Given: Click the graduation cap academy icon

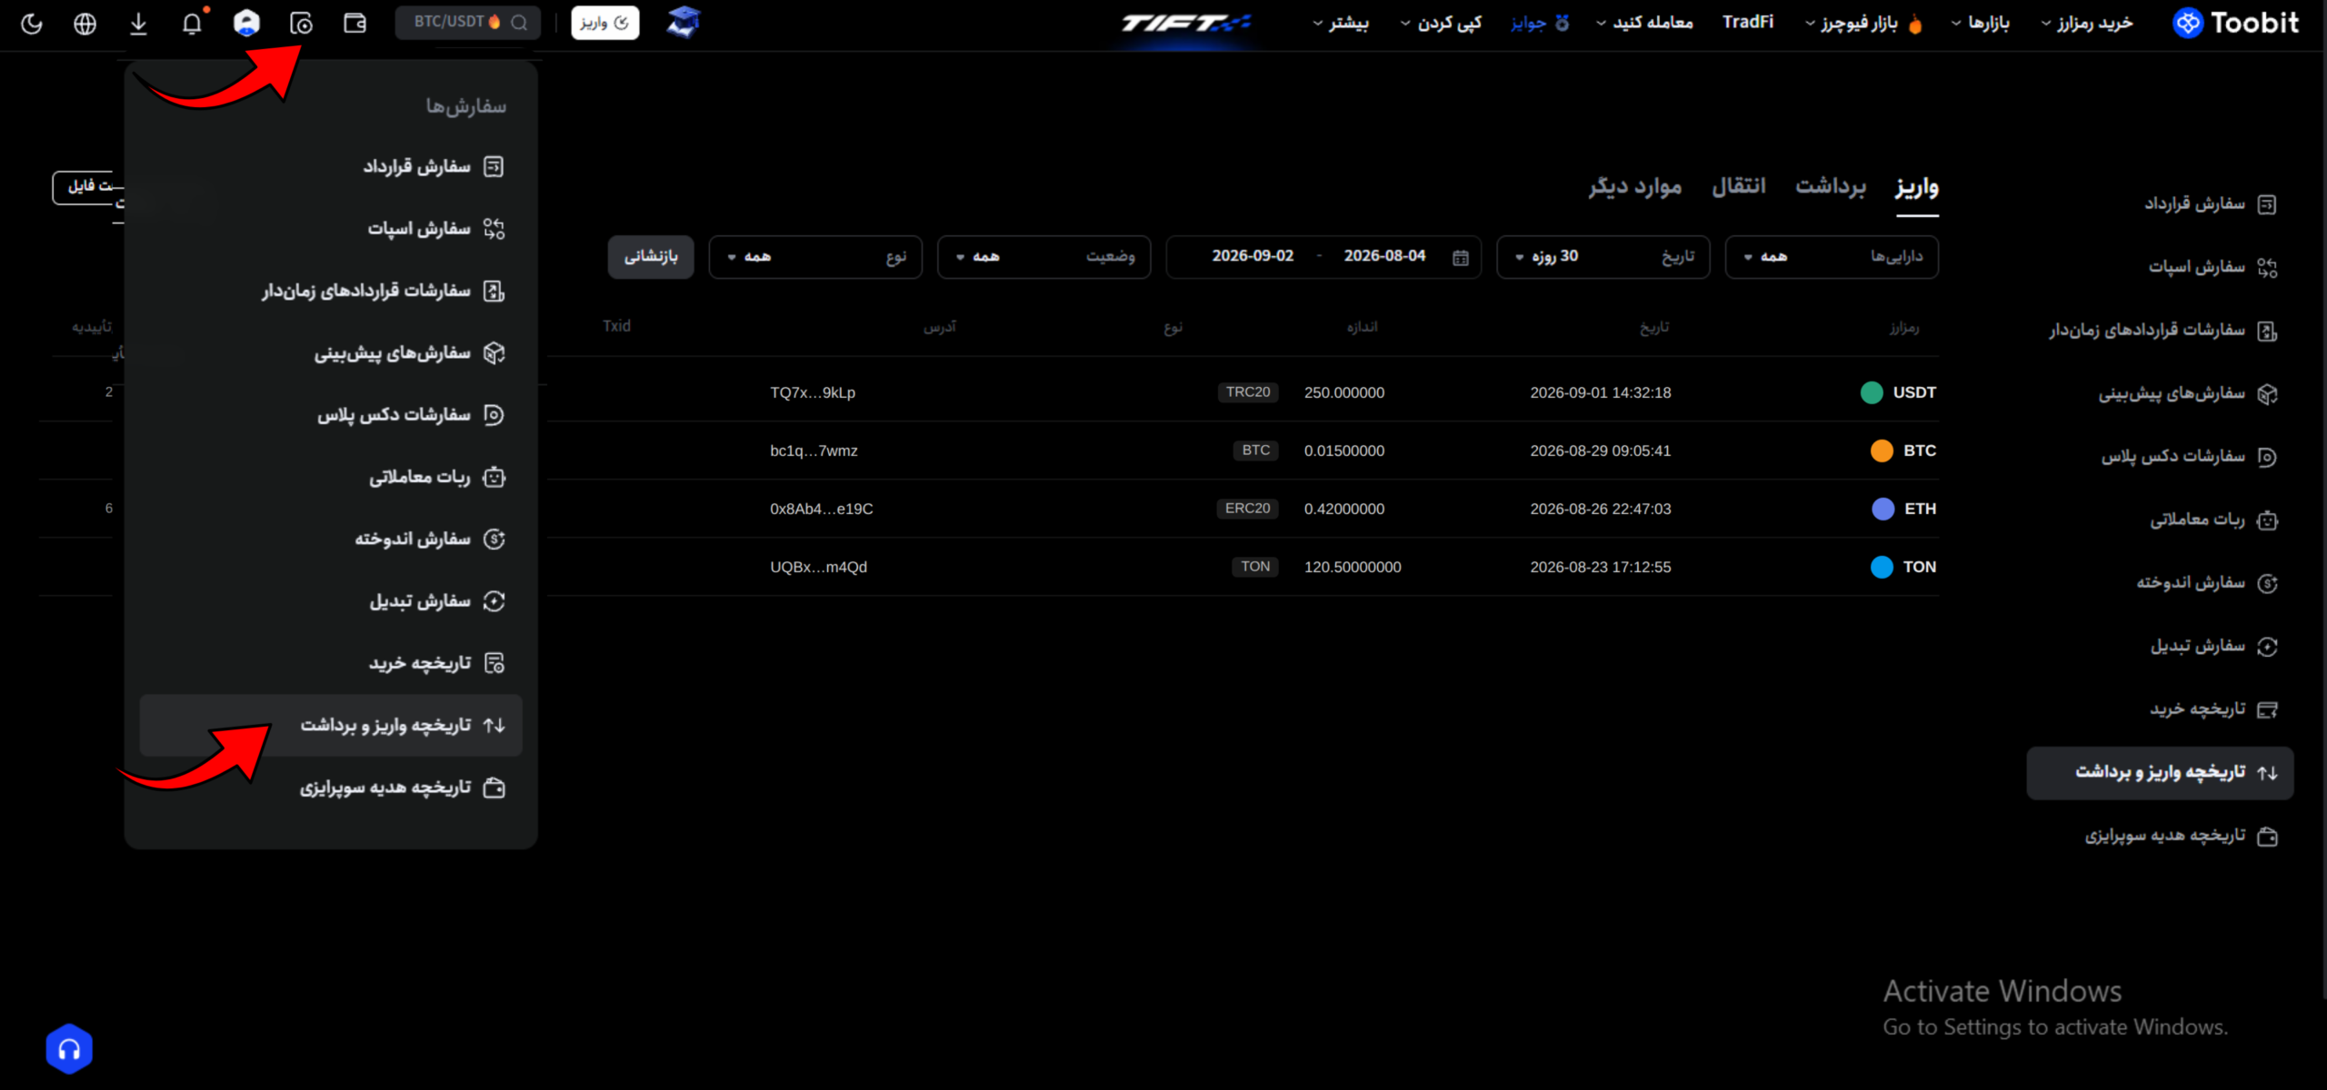Looking at the screenshot, I should (684, 23).
